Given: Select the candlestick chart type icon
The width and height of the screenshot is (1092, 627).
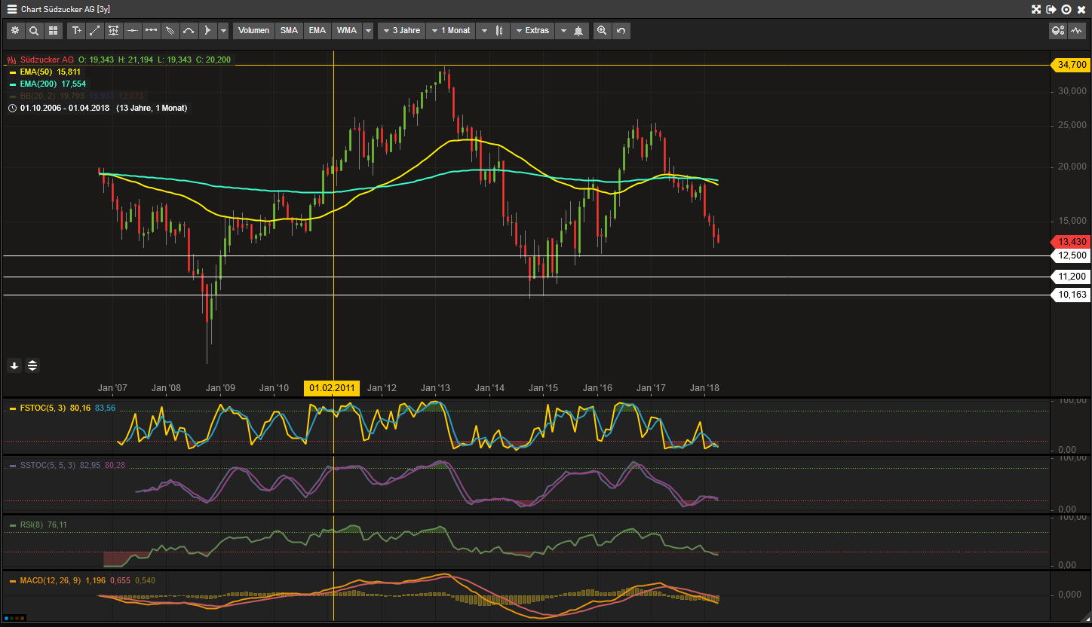Looking at the screenshot, I should [x=499, y=31].
